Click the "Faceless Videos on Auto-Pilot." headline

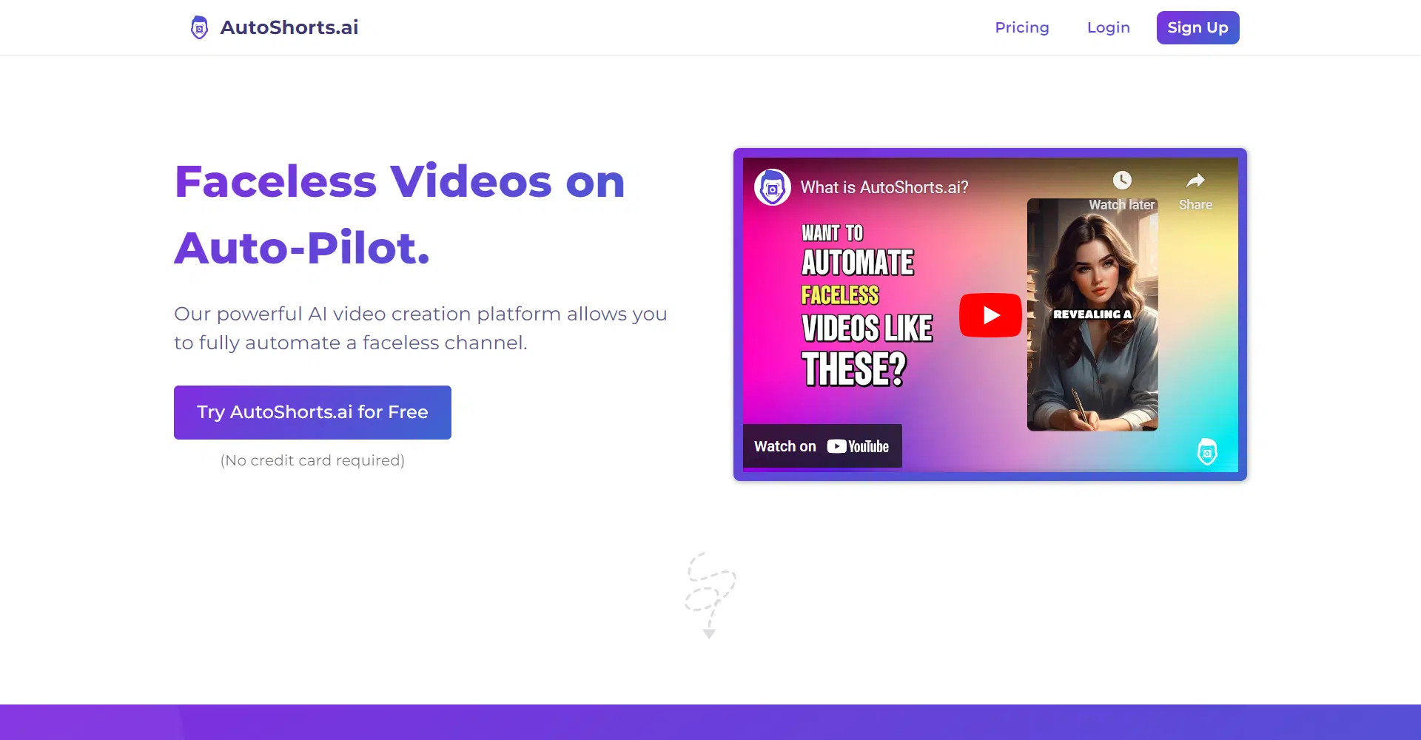click(400, 214)
